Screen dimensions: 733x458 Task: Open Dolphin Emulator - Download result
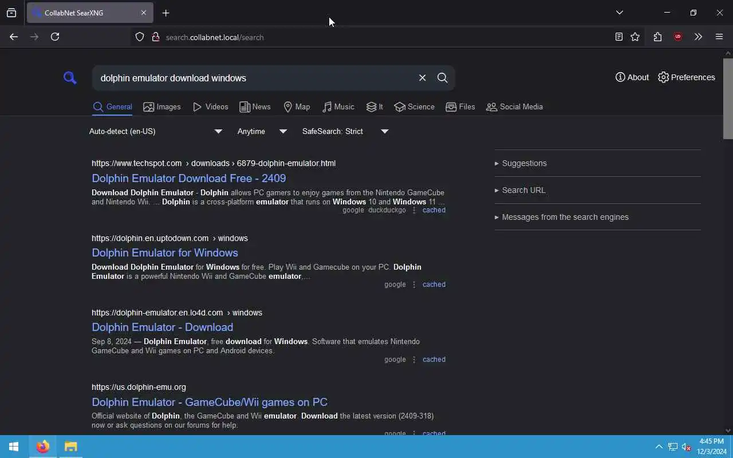click(163, 327)
